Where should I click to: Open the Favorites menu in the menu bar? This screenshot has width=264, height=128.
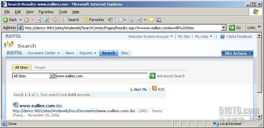46,12
